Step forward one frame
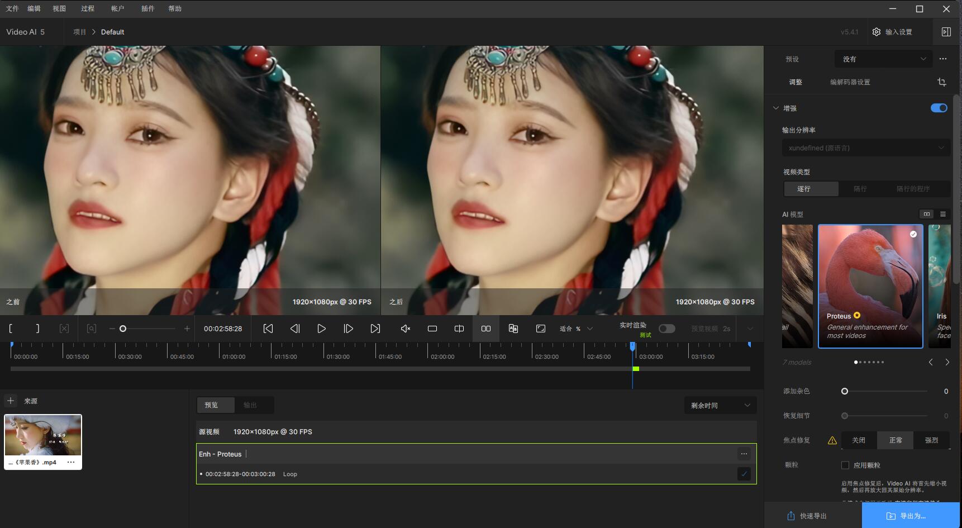The width and height of the screenshot is (962, 528). [x=348, y=329]
